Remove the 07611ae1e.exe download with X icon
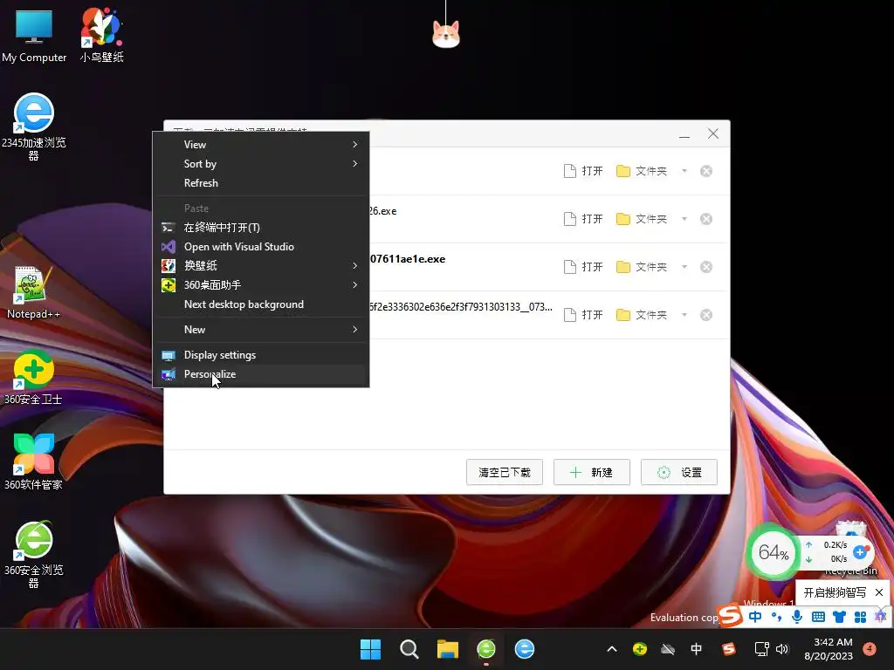The image size is (894, 670). pos(705,267)
